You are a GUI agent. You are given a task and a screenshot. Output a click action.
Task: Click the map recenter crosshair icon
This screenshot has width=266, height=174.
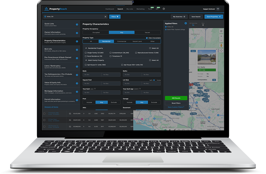coord(221,51)
